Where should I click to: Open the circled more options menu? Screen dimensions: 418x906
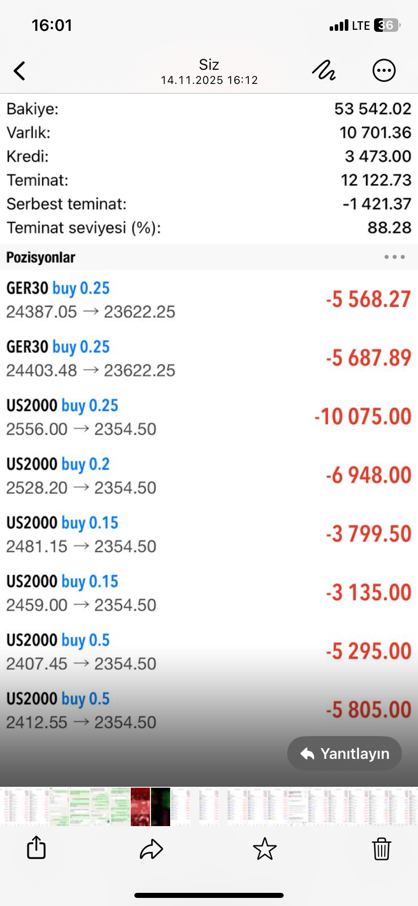384,71
